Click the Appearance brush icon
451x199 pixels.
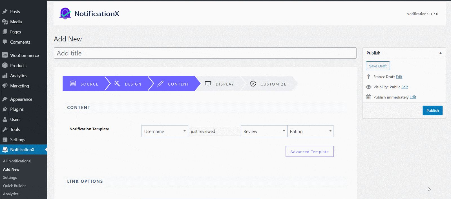pos(5,99)
